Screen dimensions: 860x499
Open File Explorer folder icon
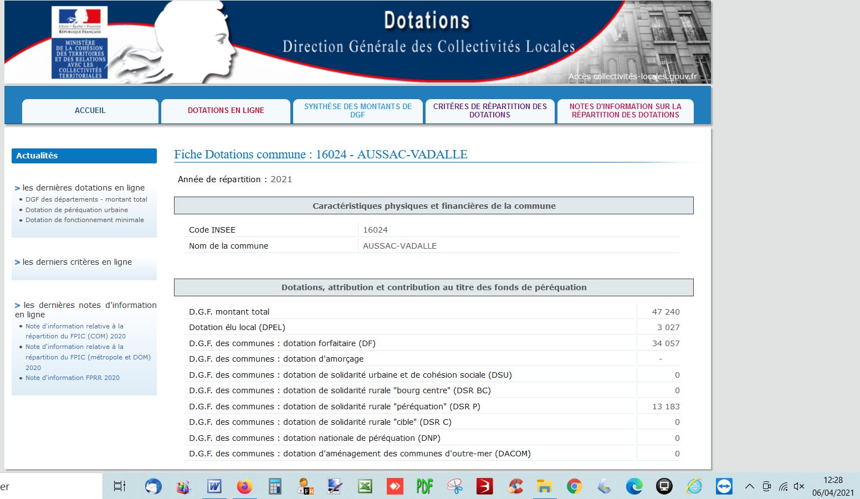pyautogui.click(x=545, y=487)
